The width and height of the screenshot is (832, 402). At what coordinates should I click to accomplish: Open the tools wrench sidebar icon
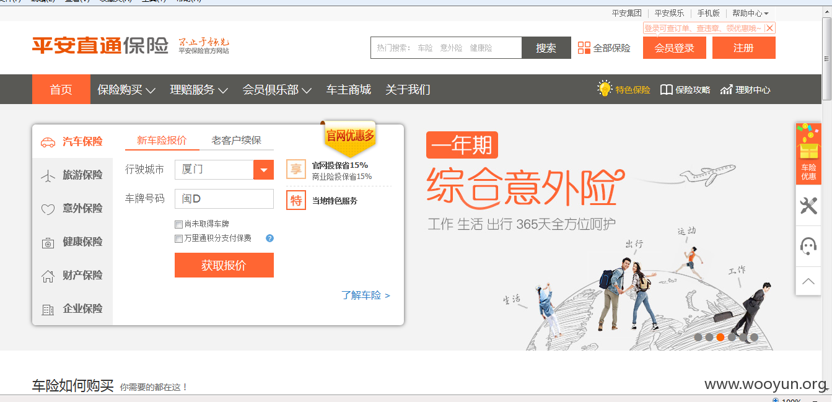tap(808, 206)
